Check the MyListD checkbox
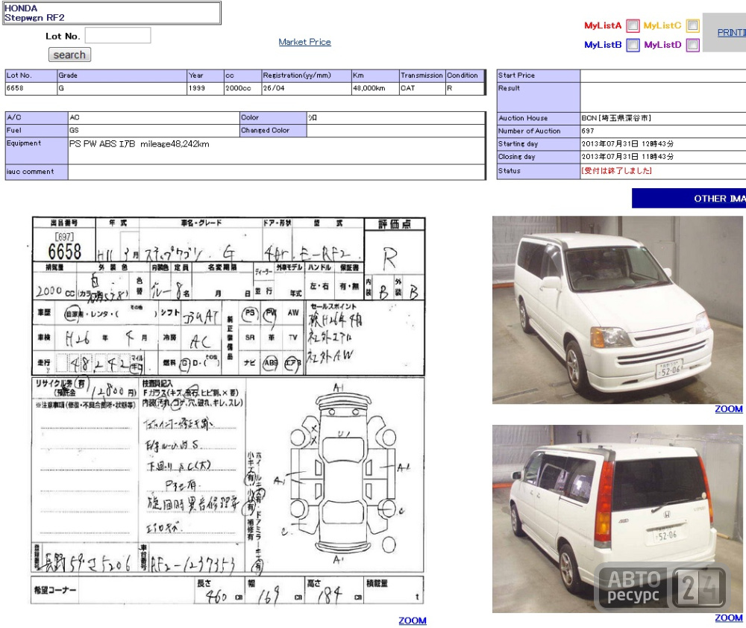The image size is (746, 628). [x=693, y=45]
